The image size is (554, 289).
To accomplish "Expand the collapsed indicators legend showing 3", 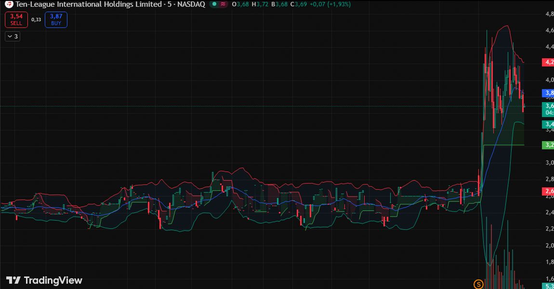I will [x=13, y=37].
